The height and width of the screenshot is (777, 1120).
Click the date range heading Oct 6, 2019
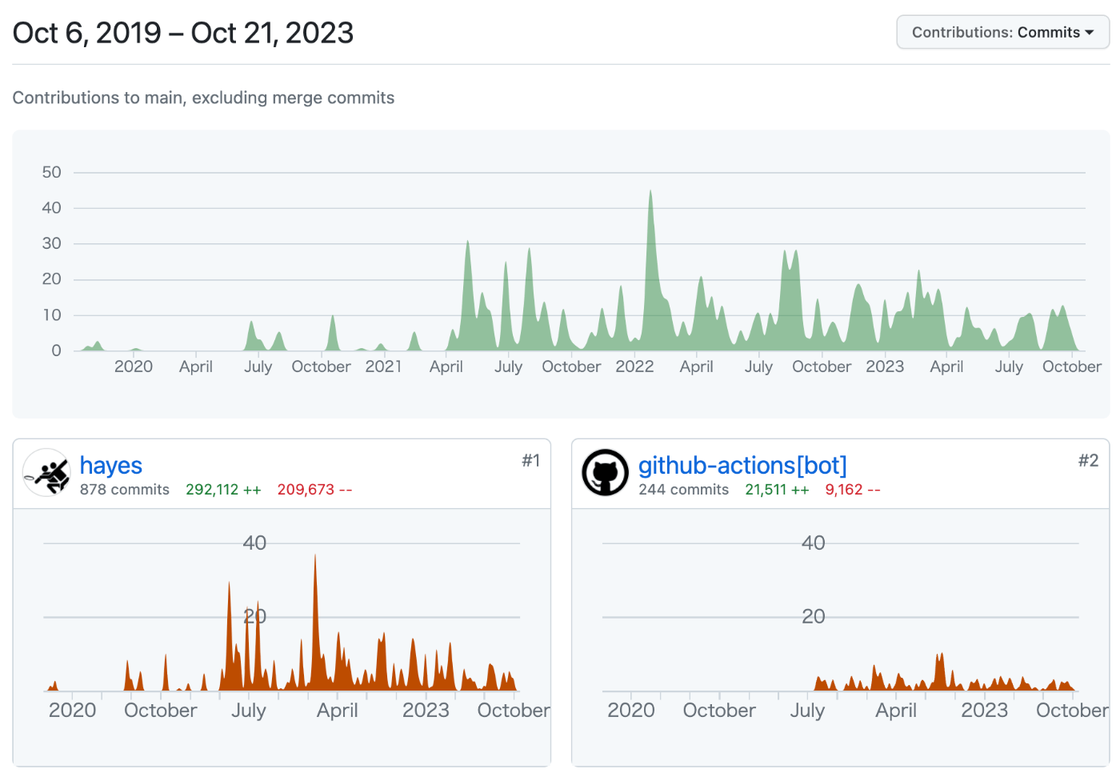(x=183, y=33)
